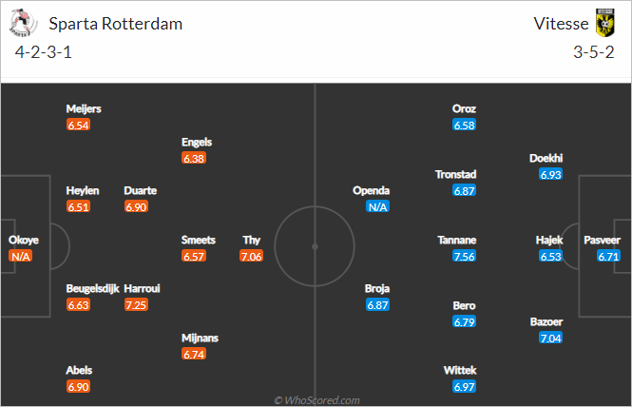The image size is (632, 407).
Task: Select Engels' 6.38 rating badge
Action: (194, 158)
